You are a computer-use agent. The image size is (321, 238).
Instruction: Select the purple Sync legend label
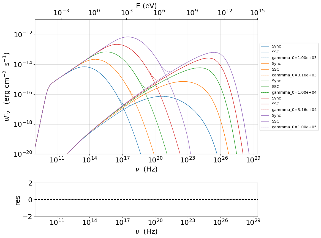[x=276, y=116]
